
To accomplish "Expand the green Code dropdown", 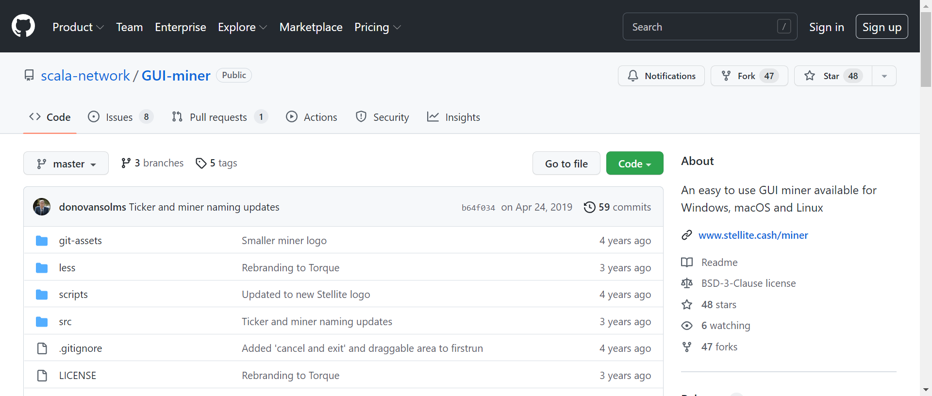I will tap(634, 164).
